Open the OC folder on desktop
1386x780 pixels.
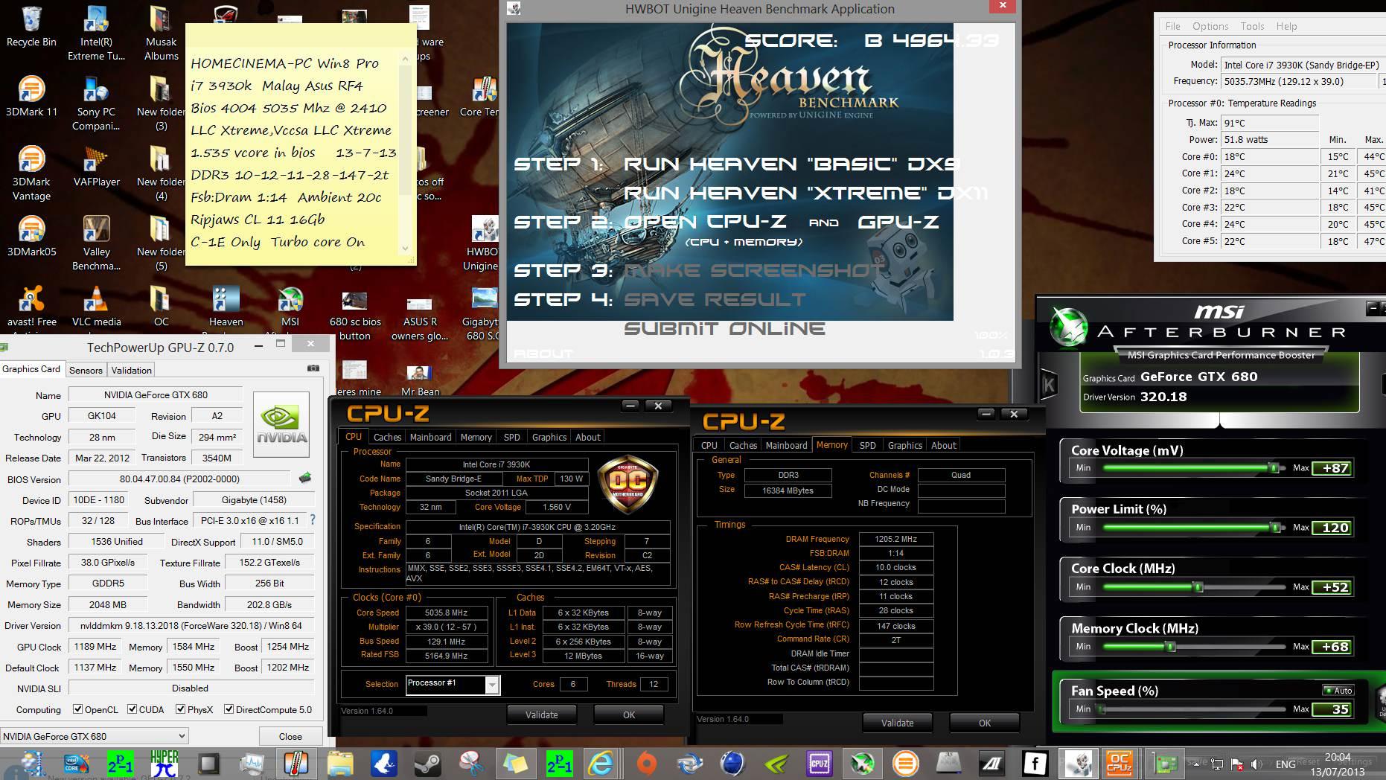(161, 307)
